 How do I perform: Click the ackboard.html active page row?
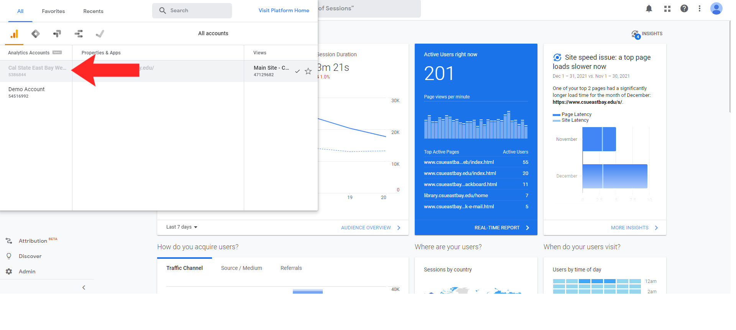pos(476,185)
